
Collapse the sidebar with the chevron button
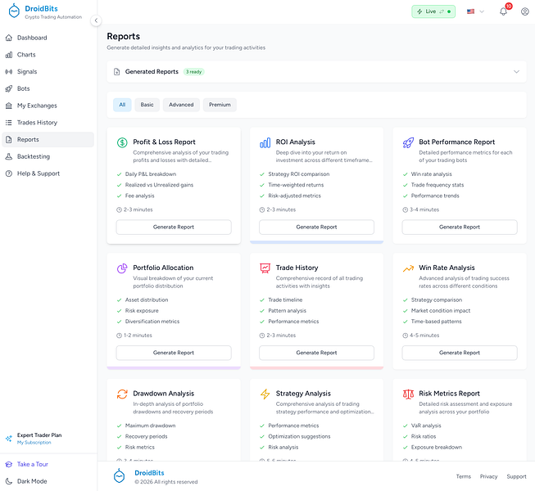[96, 20]
